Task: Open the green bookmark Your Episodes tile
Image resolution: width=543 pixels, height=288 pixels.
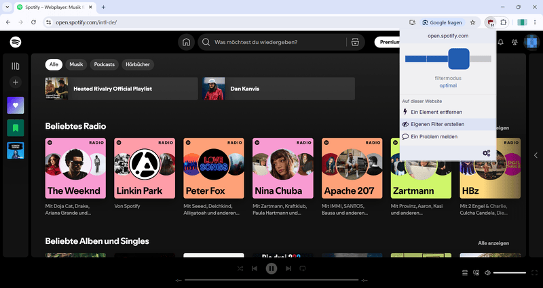Action: tap(16, 128)
